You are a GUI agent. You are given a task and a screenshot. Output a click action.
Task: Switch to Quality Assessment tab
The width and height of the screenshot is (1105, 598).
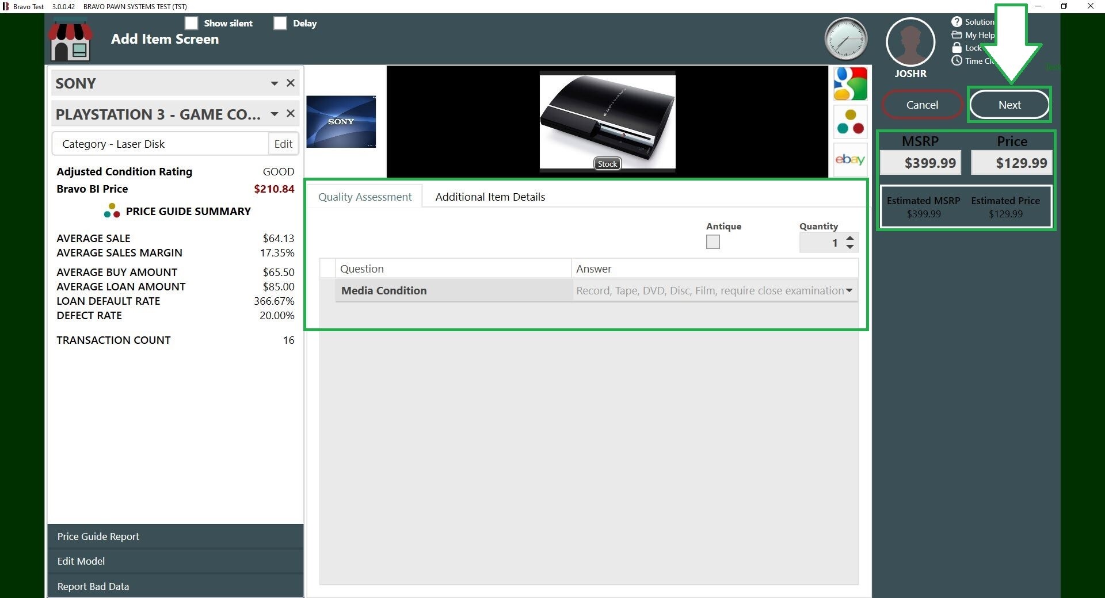click(365, 197)
